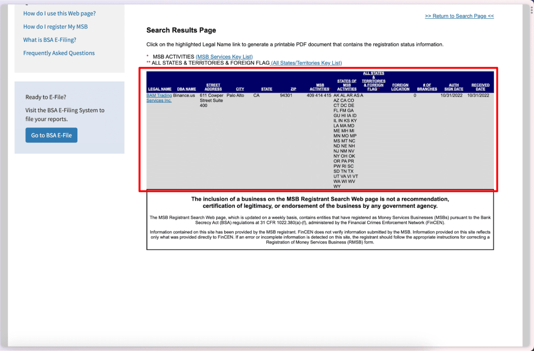Open All States/Territories Key List link
The height and width of the screenshot is (351, 534).
pos(306,63)
